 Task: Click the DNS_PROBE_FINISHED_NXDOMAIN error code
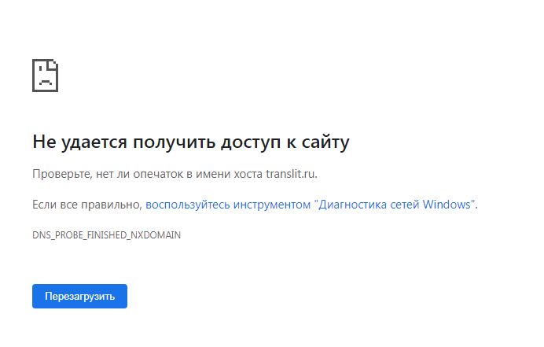click(x=107, y=235)
